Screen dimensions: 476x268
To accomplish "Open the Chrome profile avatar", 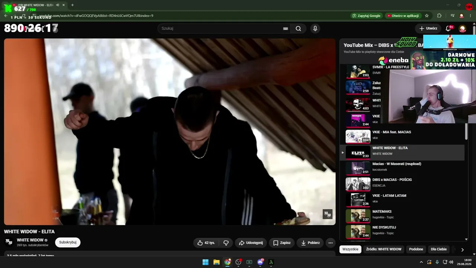I will [x=461, y=16].
